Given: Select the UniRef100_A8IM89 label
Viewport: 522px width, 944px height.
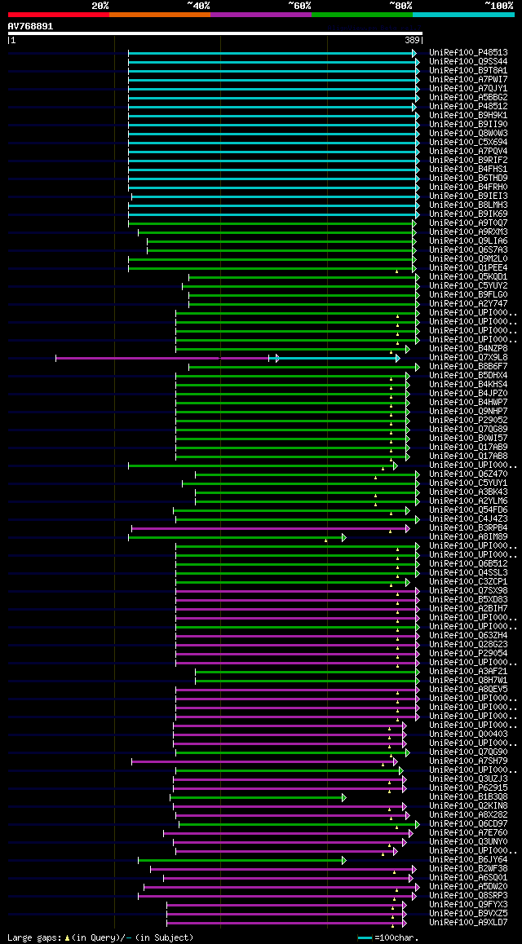Looking at the screenshot, I should click(468, 537).
